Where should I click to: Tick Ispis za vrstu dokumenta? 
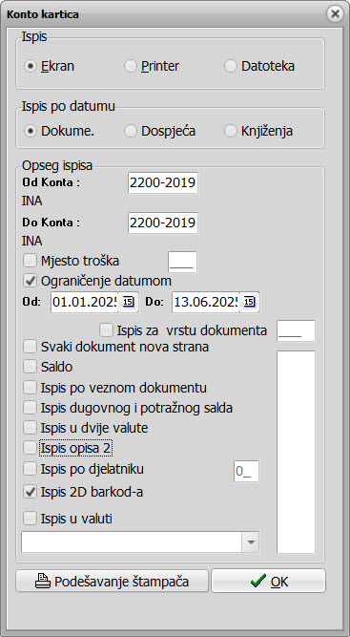pyautogui.click(x=106, y=330)
